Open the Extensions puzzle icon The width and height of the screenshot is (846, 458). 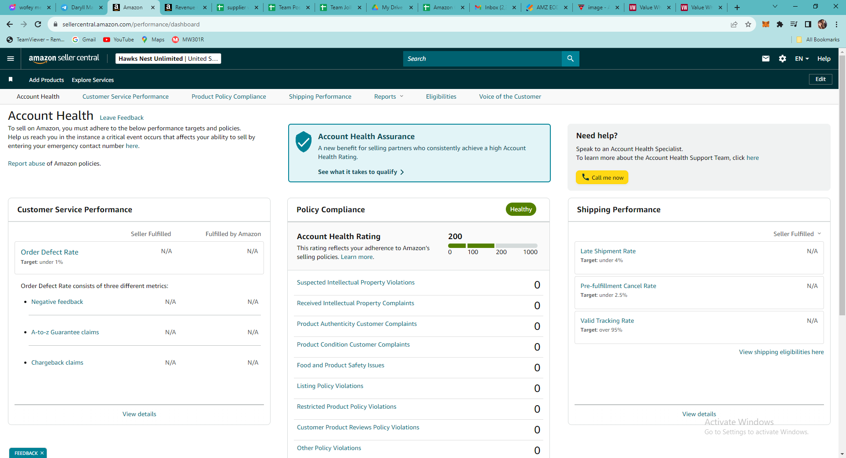pyautogui.click(x=780, y=24)
